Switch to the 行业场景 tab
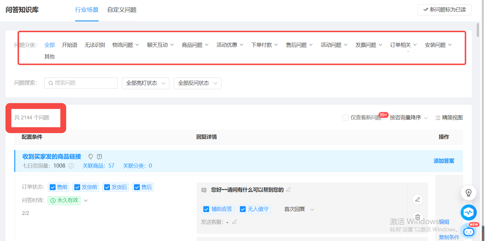Image resolution: width=485 pixels, height=241 pixels. pos(87,10)
